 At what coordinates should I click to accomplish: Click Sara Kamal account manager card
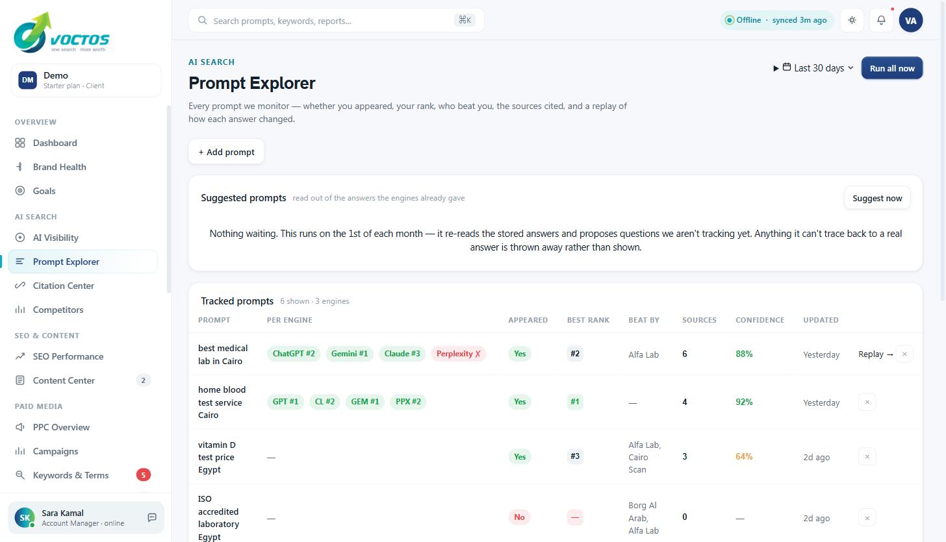point(86,517)
